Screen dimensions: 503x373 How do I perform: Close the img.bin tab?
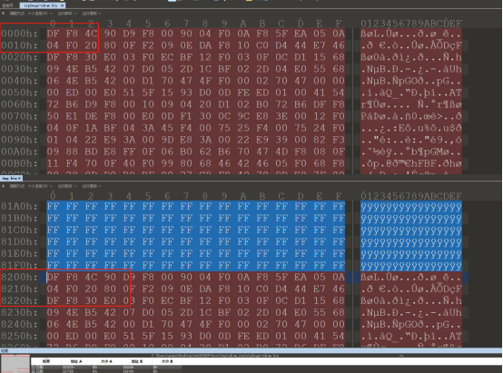pos(19,178)
